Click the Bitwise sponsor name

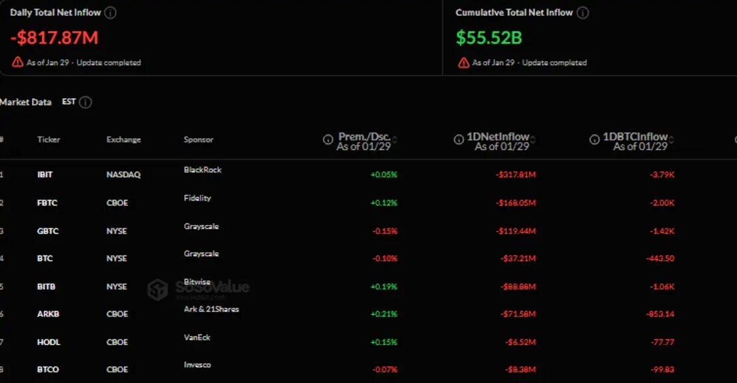(197, 282)
